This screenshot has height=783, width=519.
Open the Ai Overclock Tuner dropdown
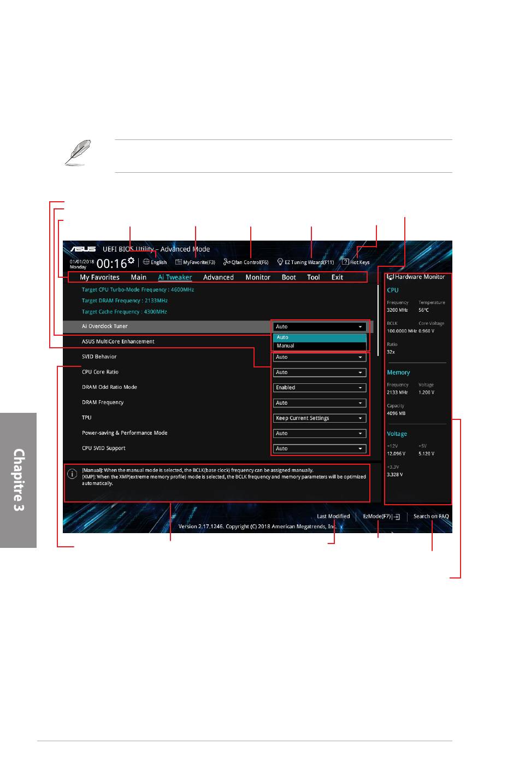click(320, 326)
